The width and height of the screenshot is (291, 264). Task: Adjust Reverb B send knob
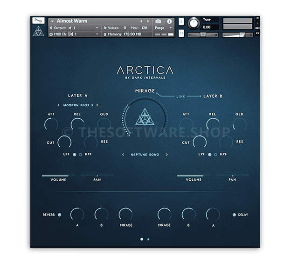click(x=101, y=214)
